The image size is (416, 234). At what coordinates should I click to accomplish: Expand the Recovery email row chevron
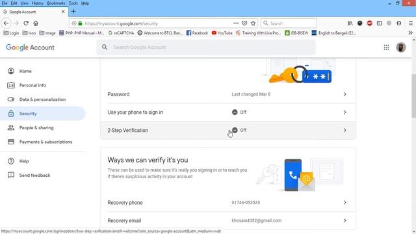point(344,220)
